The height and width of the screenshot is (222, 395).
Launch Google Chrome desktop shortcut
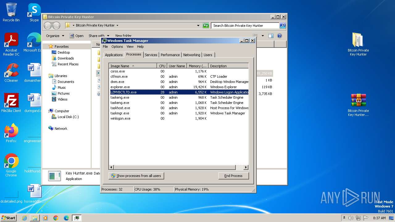click(x=11, y=165)
